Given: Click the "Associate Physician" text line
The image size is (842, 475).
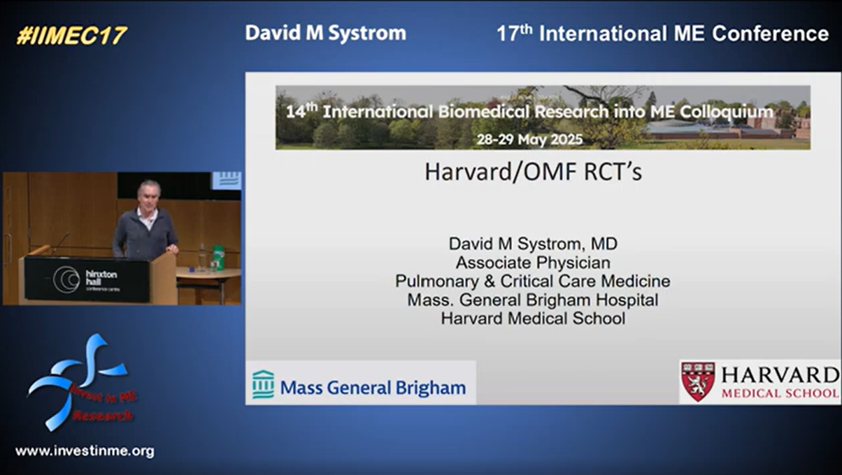Looking at the screenshot, I should 533,263.
